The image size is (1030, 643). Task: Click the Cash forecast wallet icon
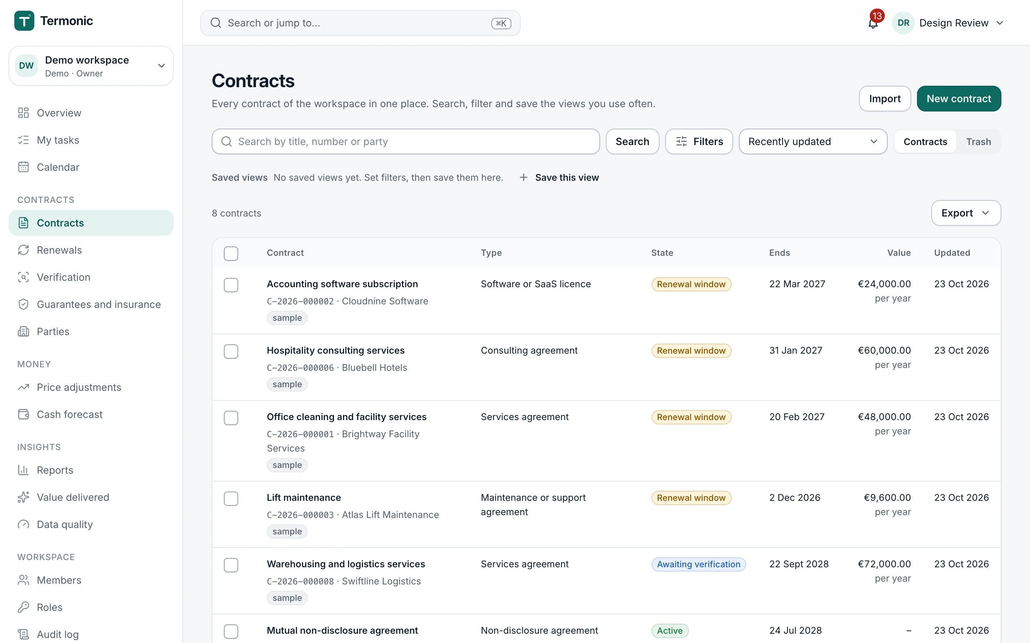tap(23, 415)
